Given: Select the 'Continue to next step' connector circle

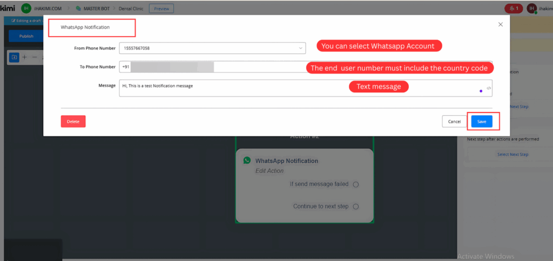Looking at the screenshot, I should coord(355,206).
